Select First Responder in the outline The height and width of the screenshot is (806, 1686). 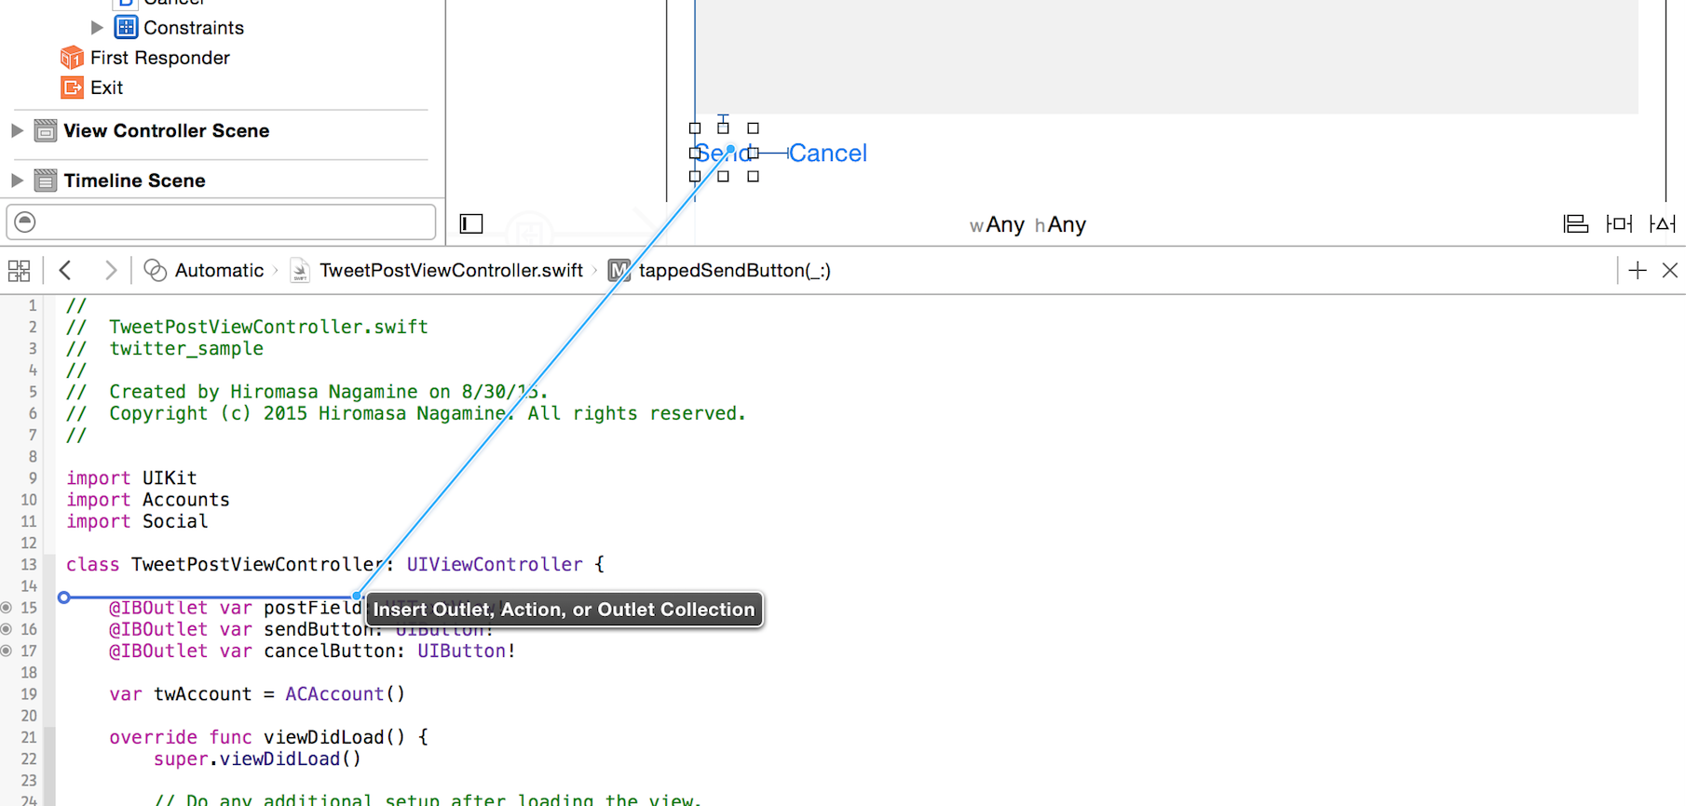159,58
